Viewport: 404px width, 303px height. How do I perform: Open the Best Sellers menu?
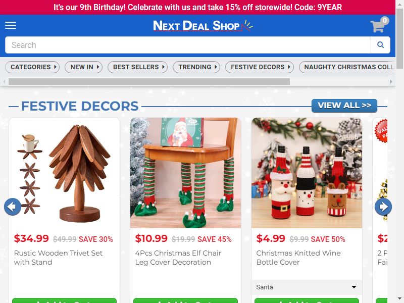137,67
